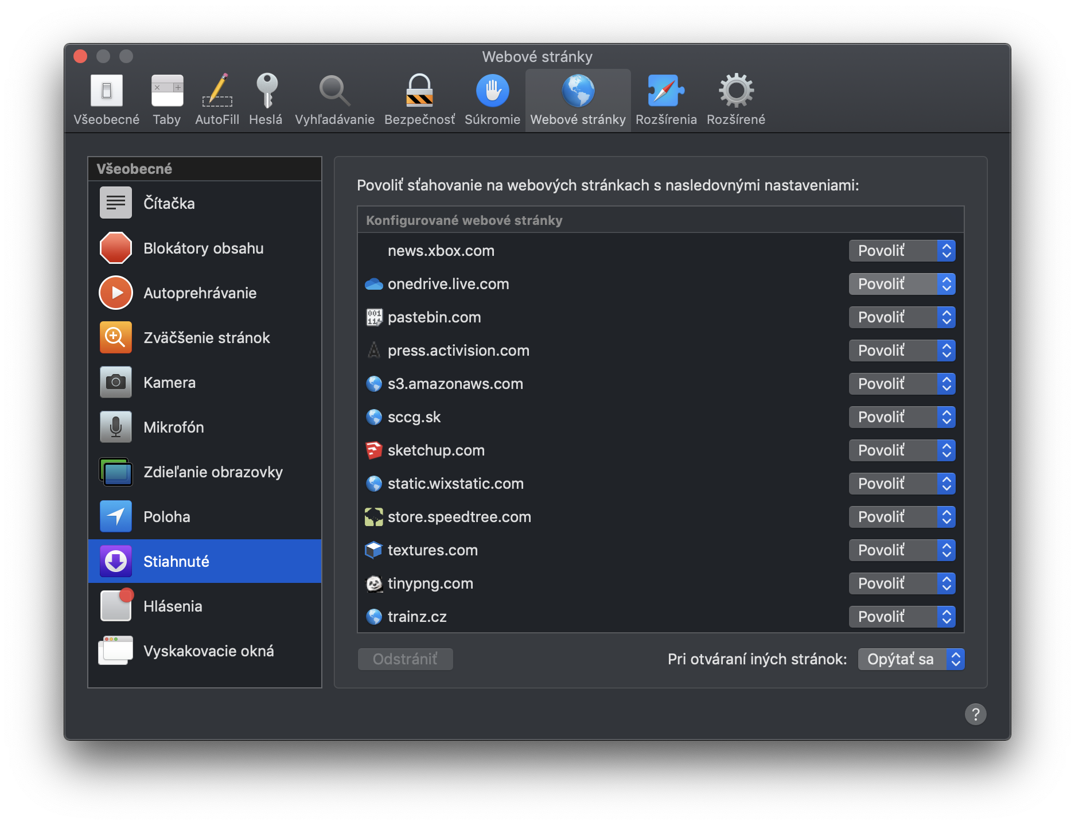Open the Povoliť dropdown for tinypng.com
The image size is (1075, 825).
(x=901, y=583)
